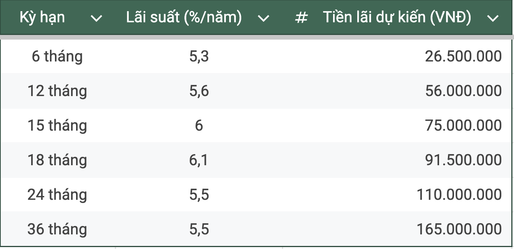Viewport: 514px width, 249px height.
Task: Select the Lãi suất (%/năm) header label
Action: tap(184, 17)
